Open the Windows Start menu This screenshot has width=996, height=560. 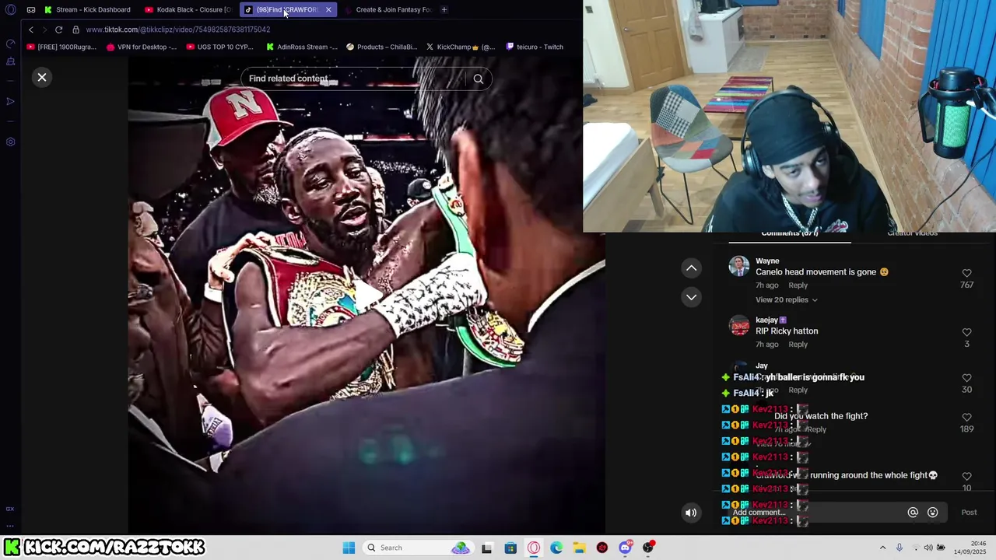point(349,548)
